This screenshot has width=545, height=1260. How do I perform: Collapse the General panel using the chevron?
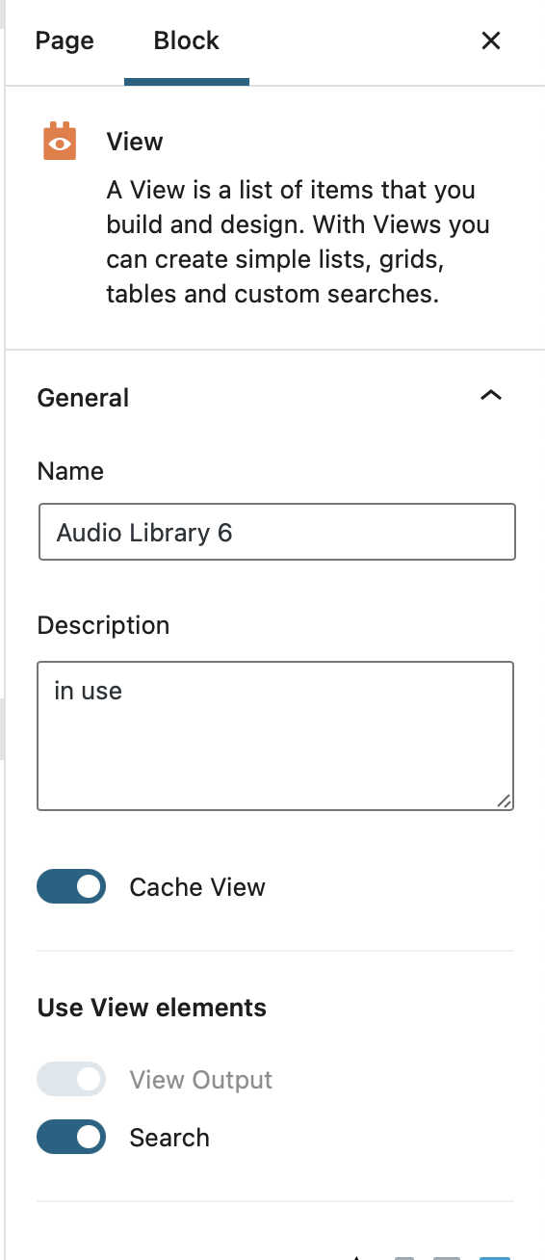click(x=491, y=396)
